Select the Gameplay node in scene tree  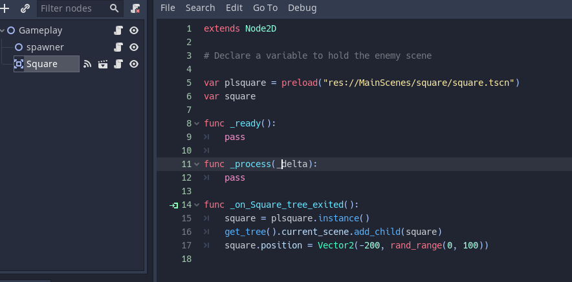pyautogui.click(x=41, y=30)
